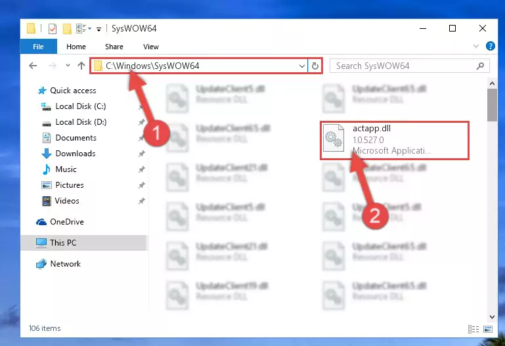505x346 pixels.
Task: Click the Microsoft Applicati... description text
Action: pos(391,150)
